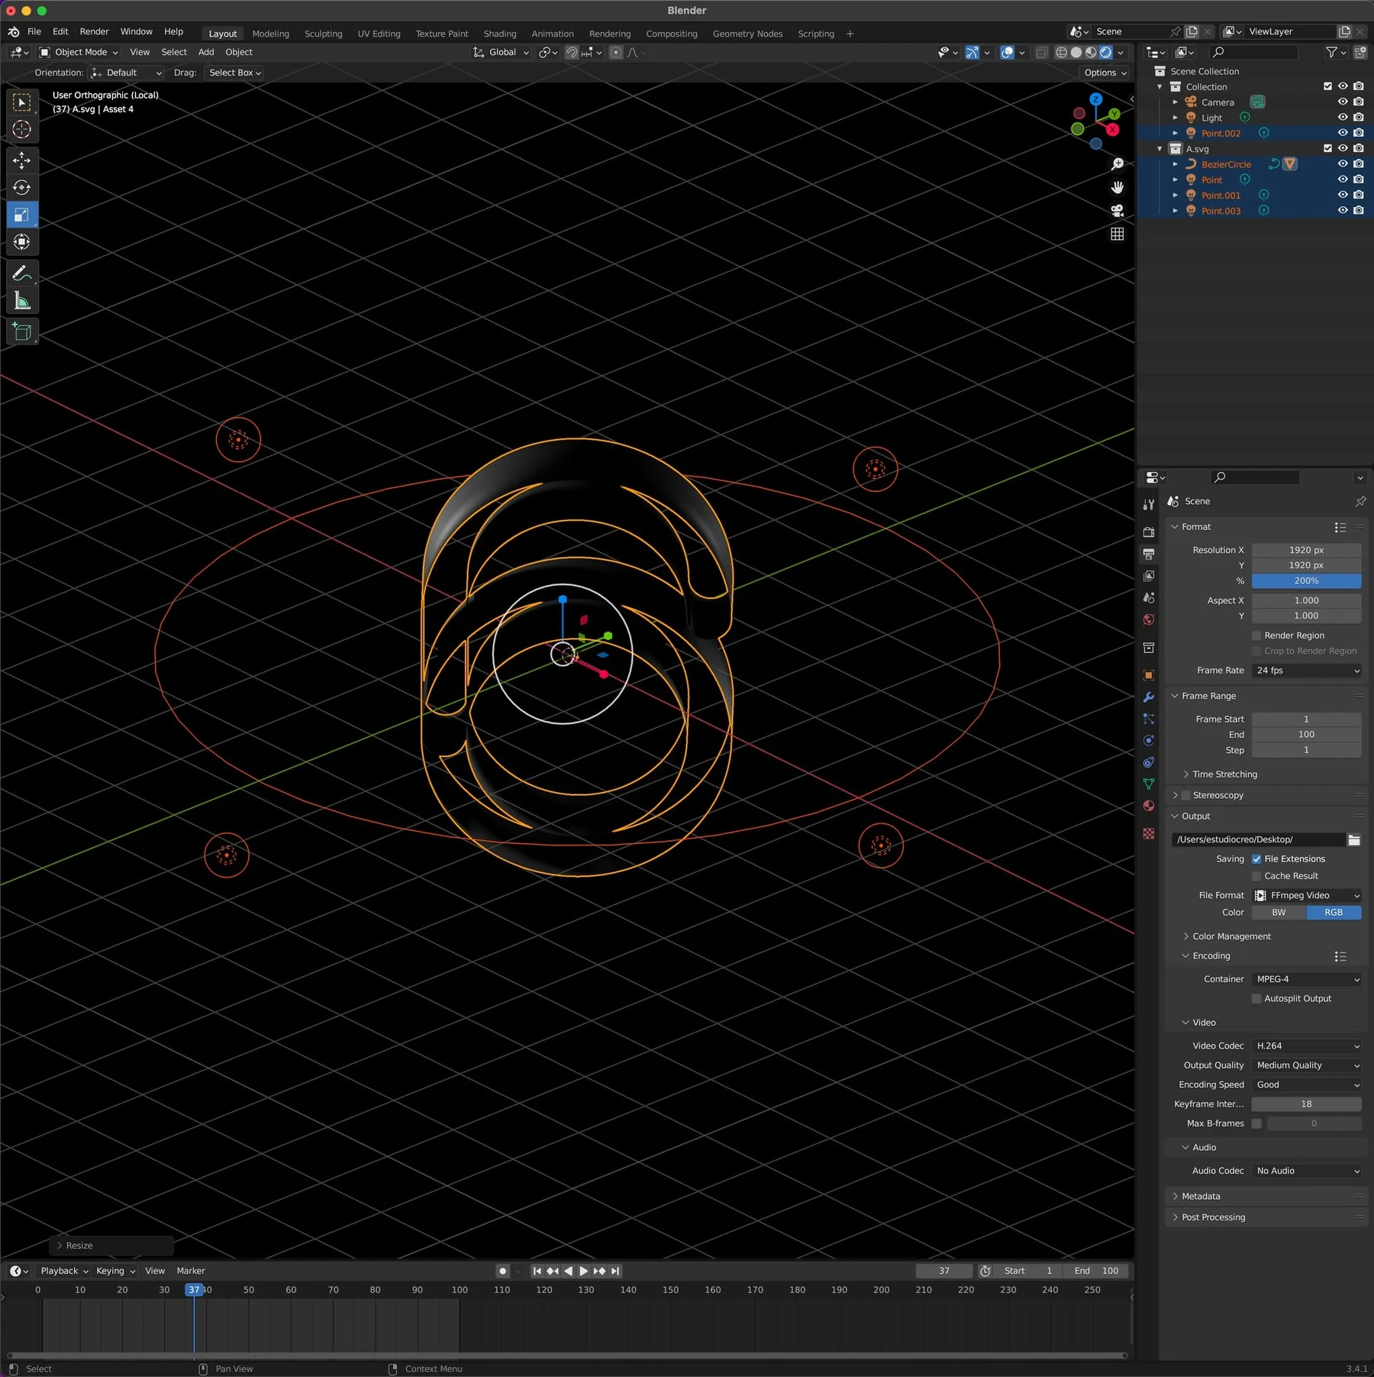Switch to the Geometry Nodes workspace tab

[x=747, y=34]
